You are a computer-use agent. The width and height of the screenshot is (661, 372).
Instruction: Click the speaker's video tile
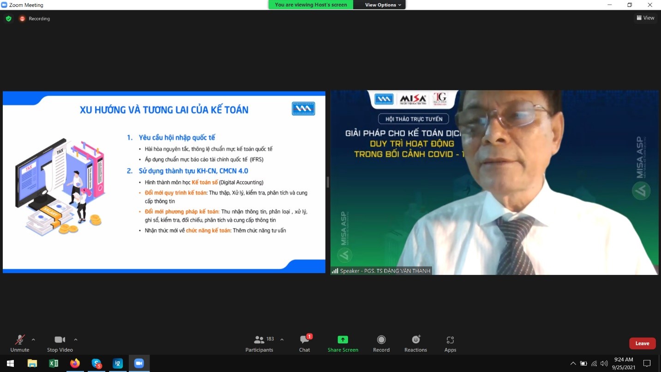pos(494,182)
